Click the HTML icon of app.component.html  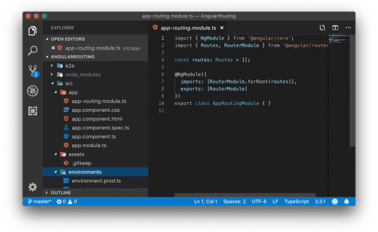66,119
